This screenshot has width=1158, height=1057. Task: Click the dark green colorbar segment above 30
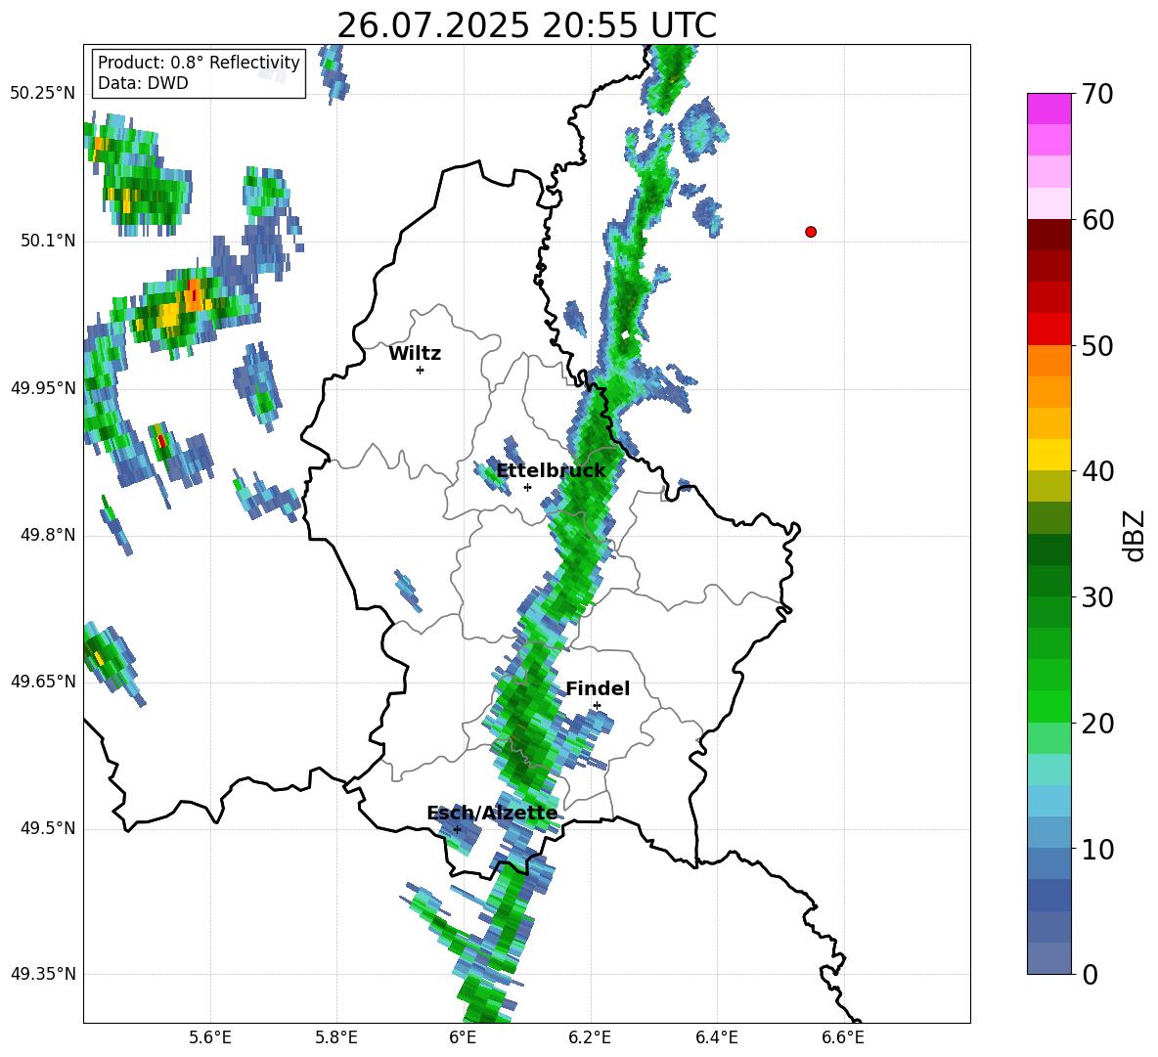(x=1048, y=581)
